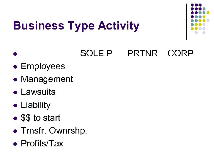
Task: Select the "Business Type Activity" slide title
Action: tap(76, 26)
